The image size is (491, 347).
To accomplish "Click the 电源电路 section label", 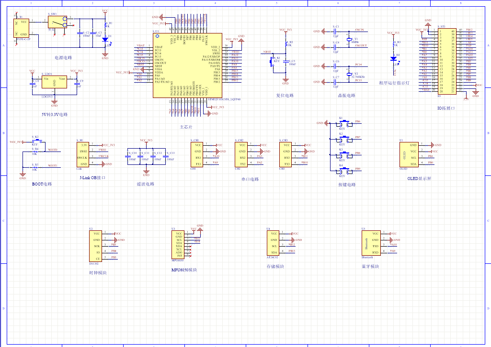I will pyautogui.click(x=63, y=57).
